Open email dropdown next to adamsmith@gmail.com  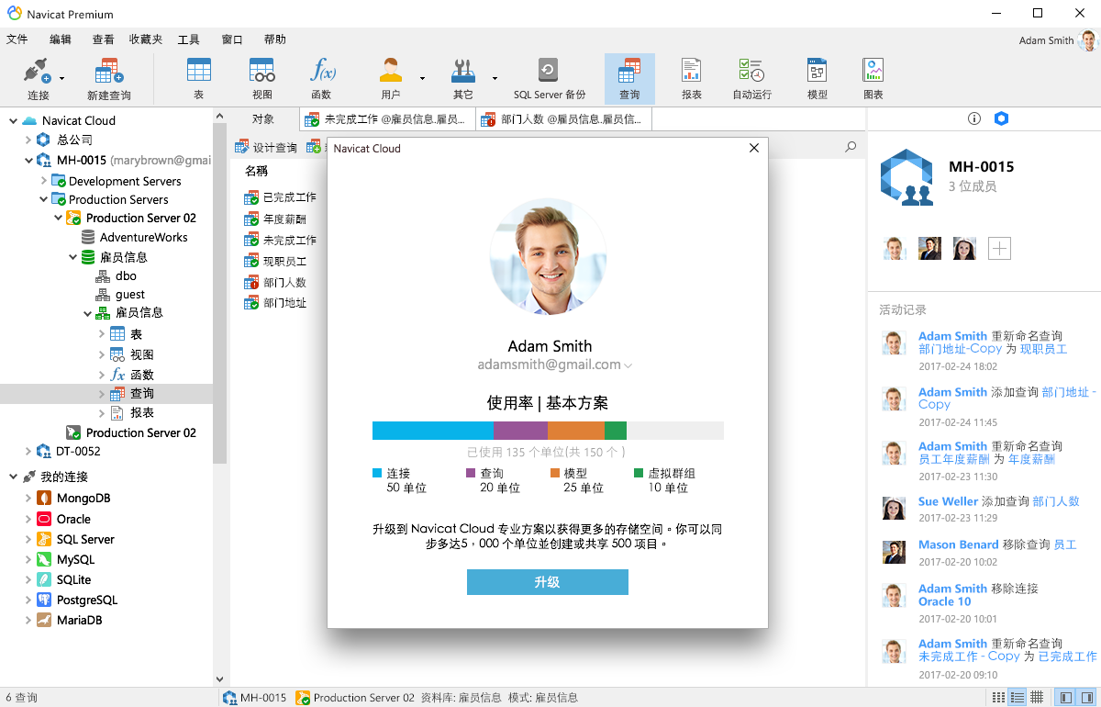[x=628, y=365]
